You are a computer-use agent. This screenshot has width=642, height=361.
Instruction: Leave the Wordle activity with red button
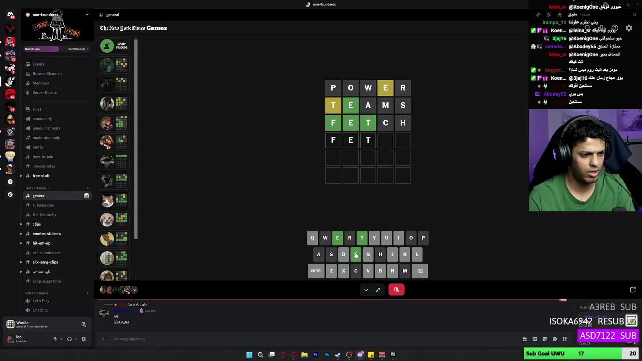(396, 289)
